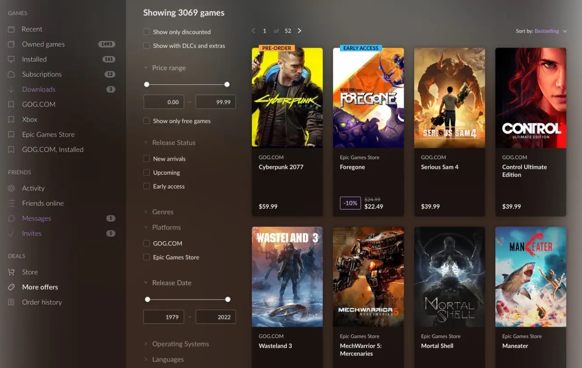
Task: Tick Show with DLCs and extras
Action: pyautogui.click(x=147, y=45)
